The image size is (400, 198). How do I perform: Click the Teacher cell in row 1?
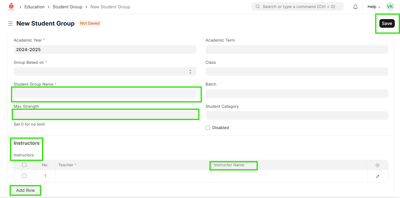coord(133,176)
